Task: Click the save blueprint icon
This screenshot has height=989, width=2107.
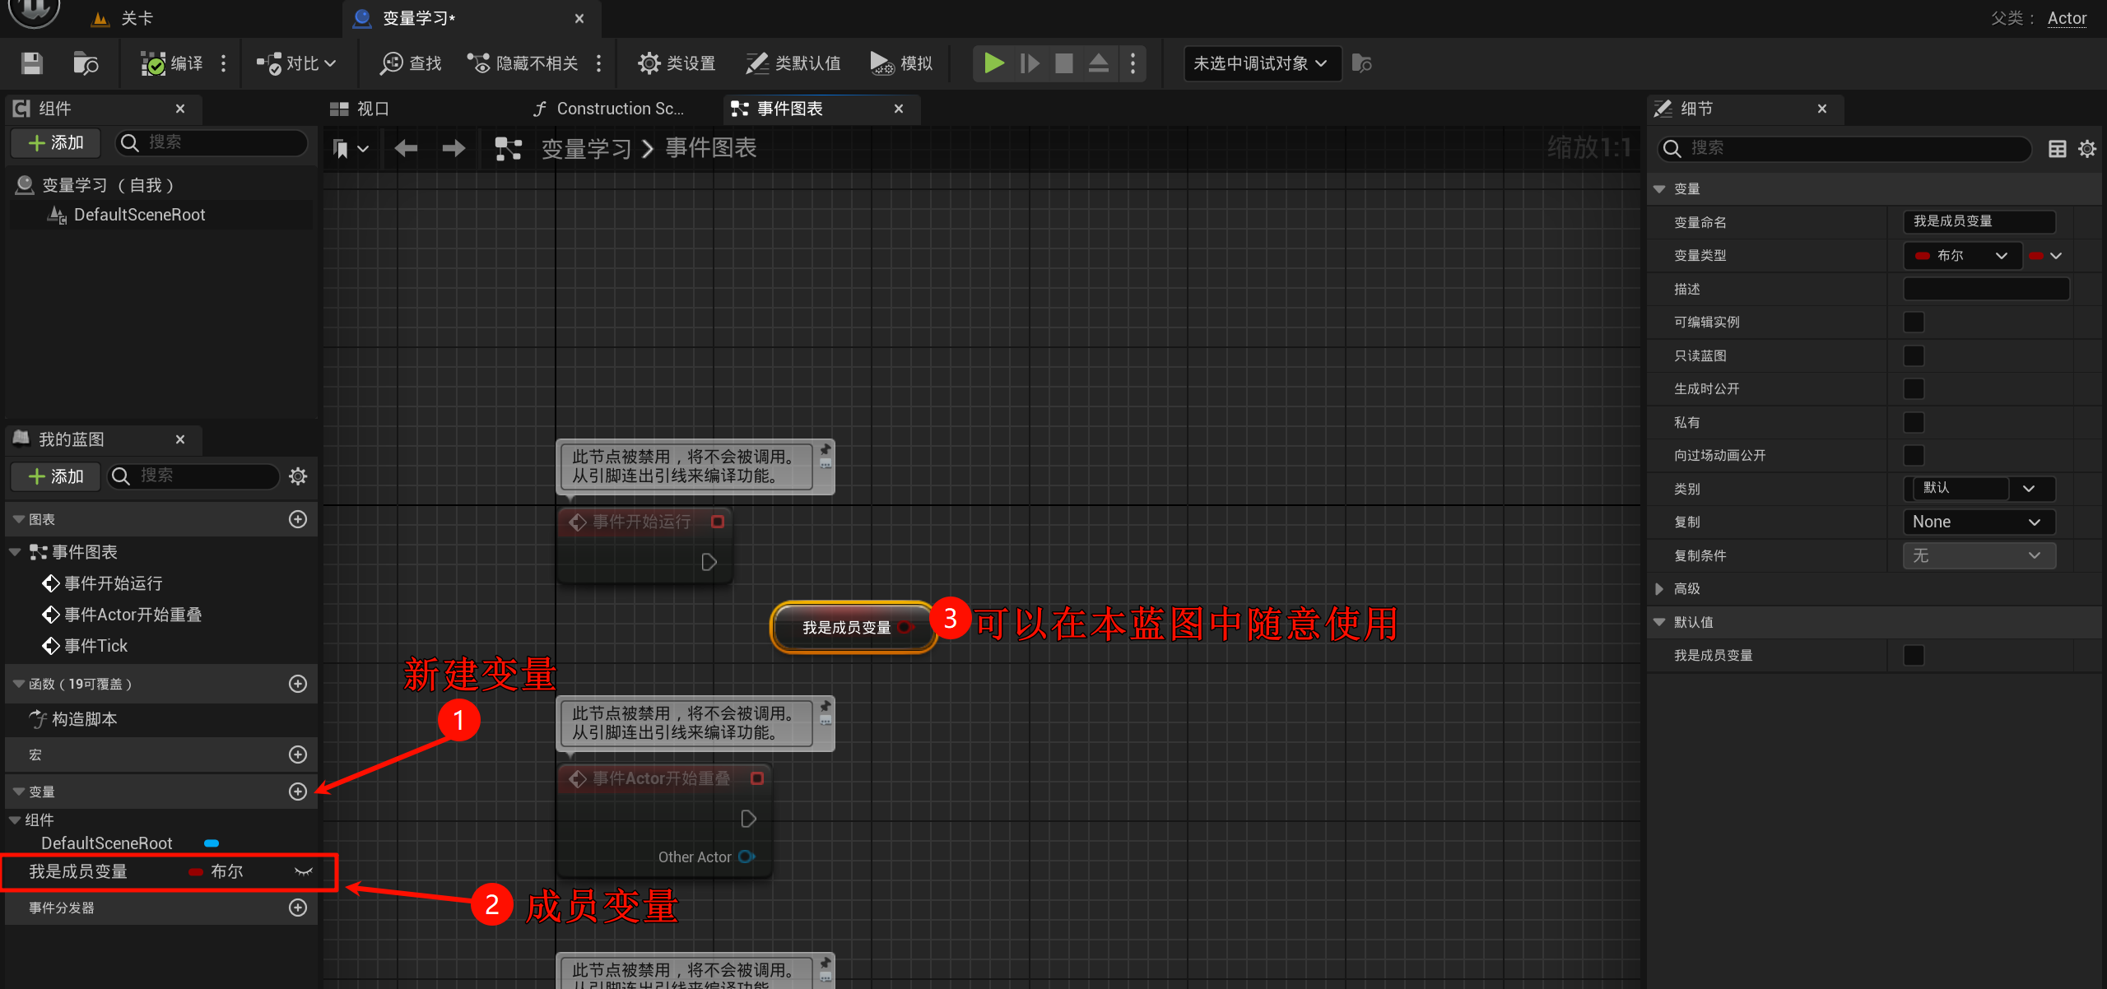Action: 31,63
